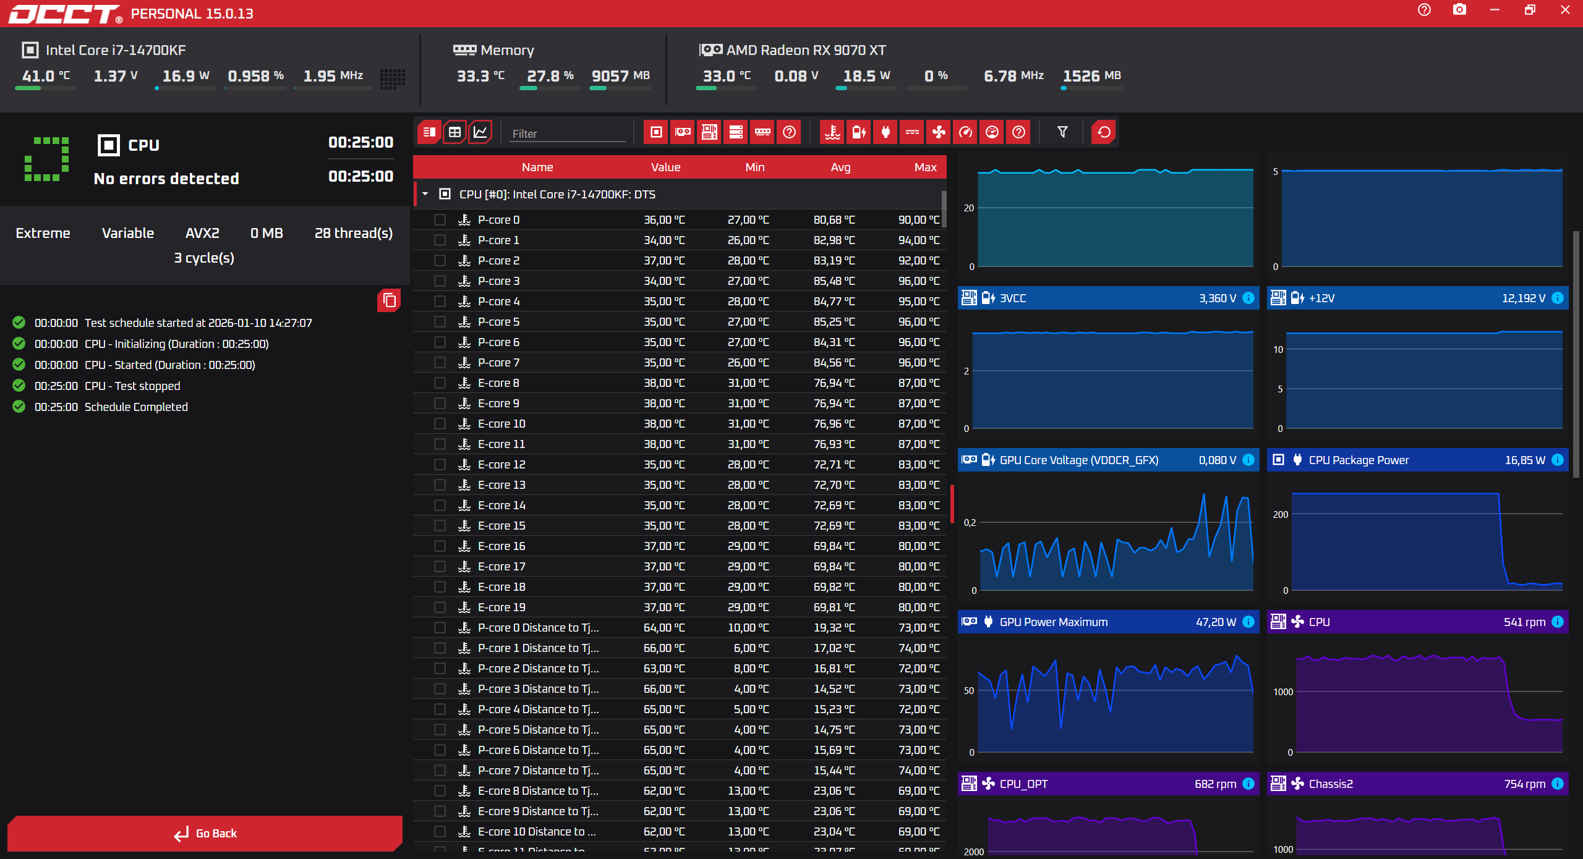1583x859 pixels.
Task: Check the P-core 0 checkbox
Action: [x=440, y=220]
